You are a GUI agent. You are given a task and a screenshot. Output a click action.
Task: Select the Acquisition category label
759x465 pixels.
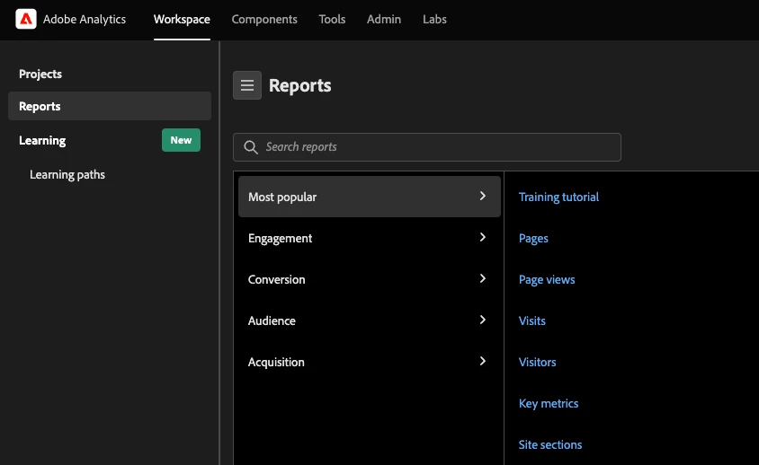pos(276,362)
